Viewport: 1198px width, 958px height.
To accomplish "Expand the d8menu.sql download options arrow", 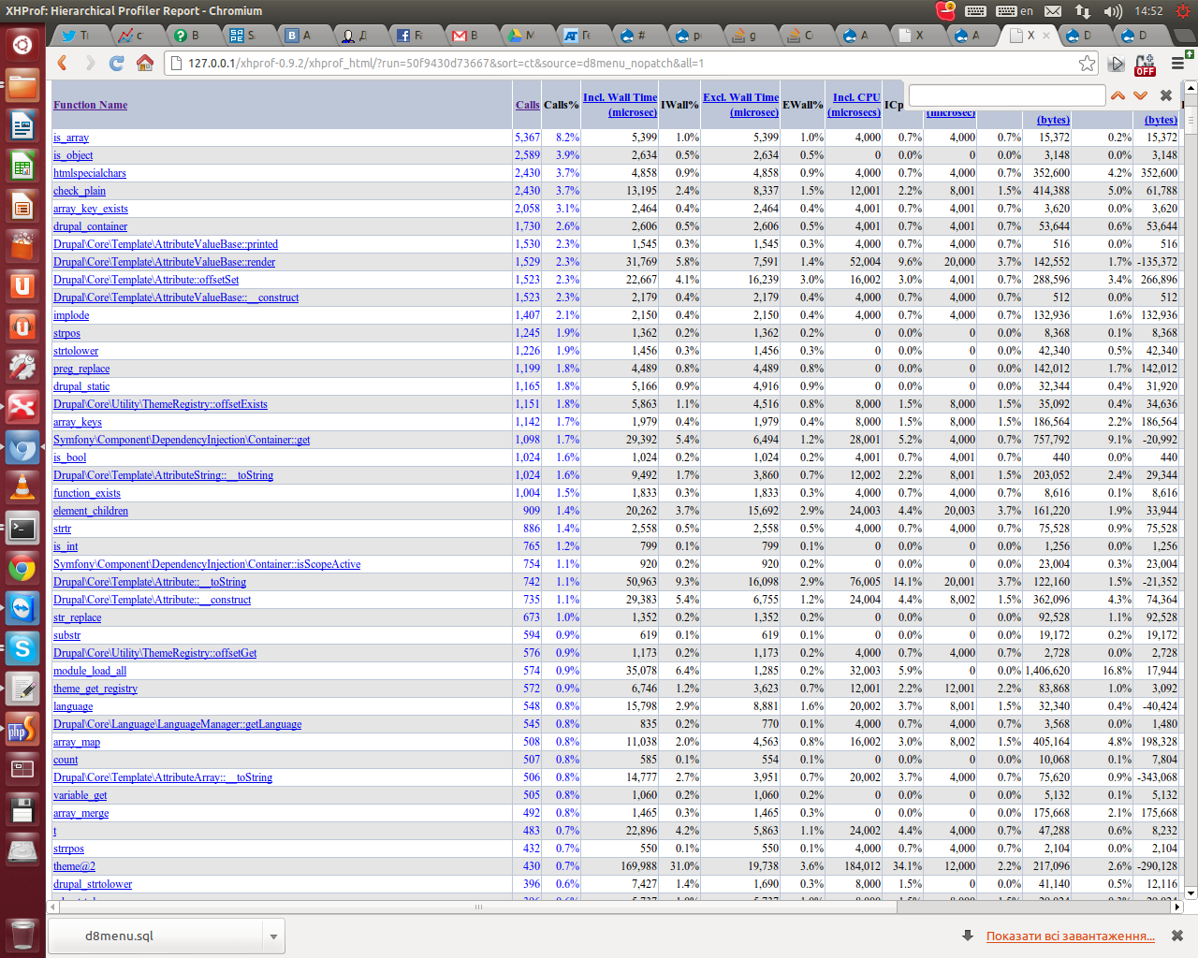I will click(x=273, y=936).
